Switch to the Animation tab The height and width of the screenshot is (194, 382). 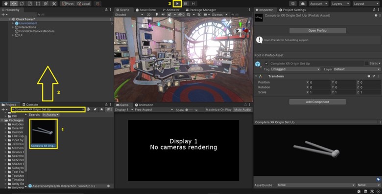coord(144,105)
